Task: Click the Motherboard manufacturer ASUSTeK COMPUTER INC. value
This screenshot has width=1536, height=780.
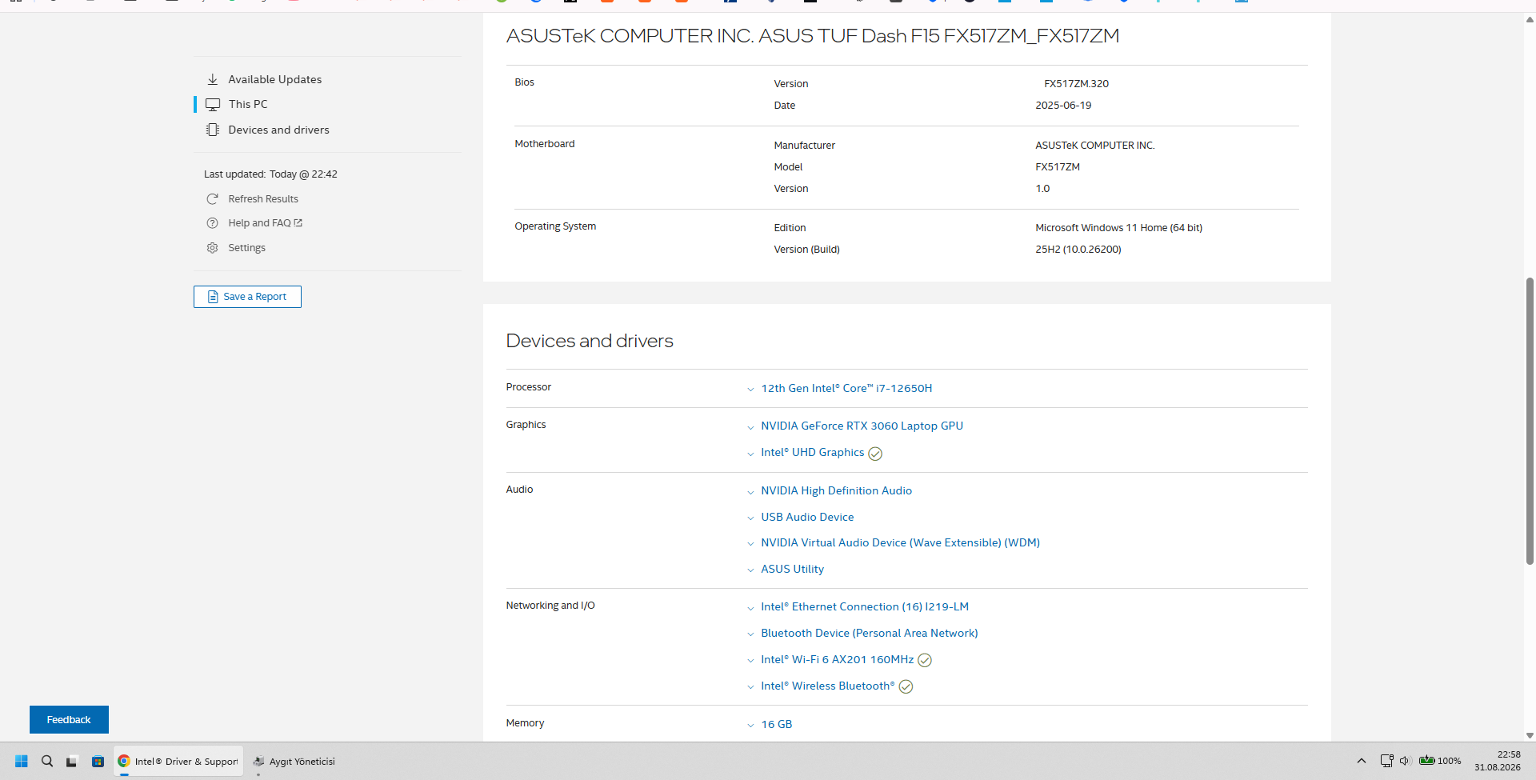Action: 1095,146
